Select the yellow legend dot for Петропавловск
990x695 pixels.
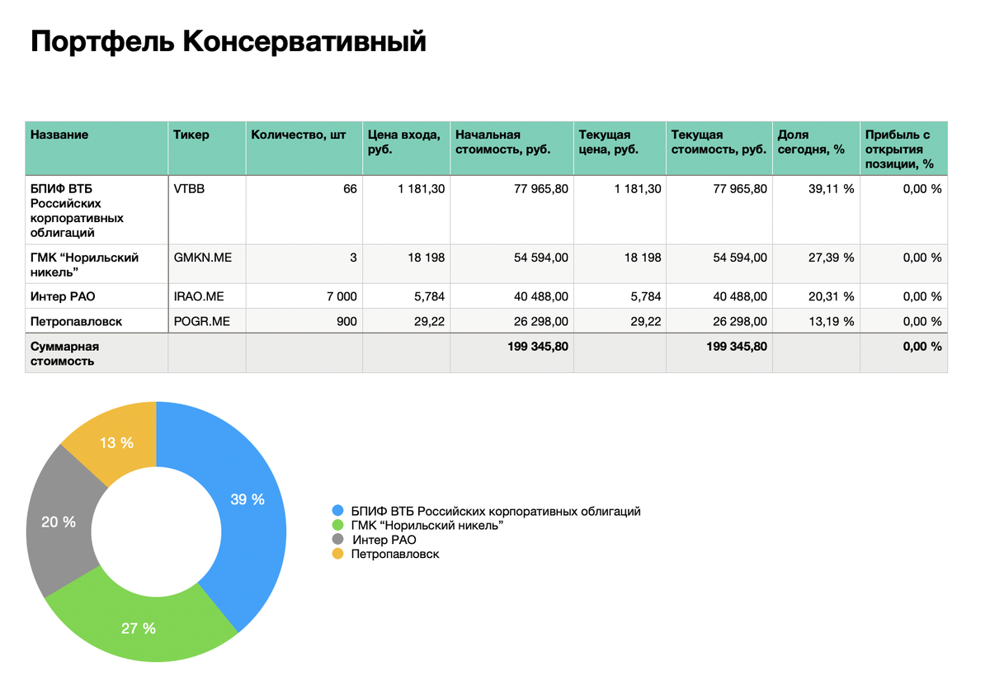pyautogui.click(x=337, y=554)
